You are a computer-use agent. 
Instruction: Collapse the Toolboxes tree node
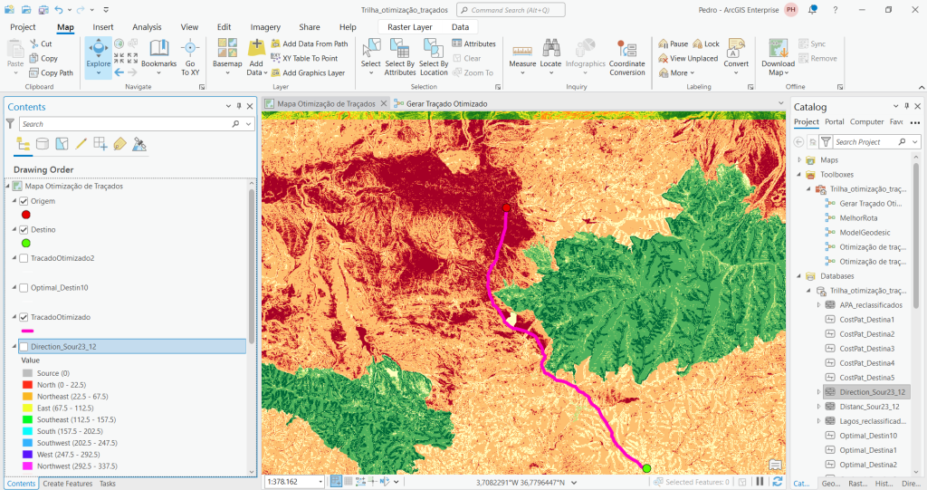coord(799,175)
